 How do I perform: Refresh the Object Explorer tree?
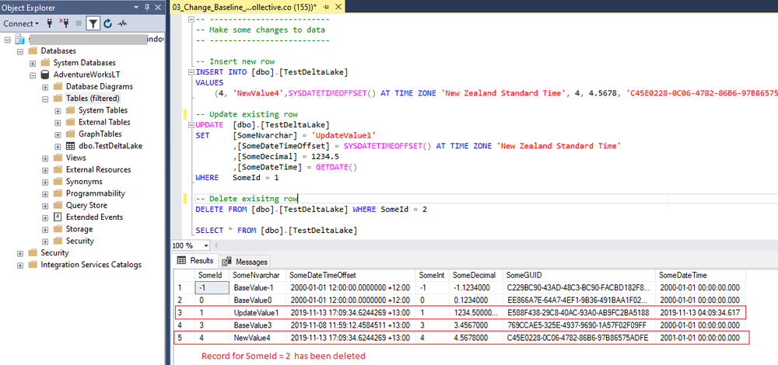[107, 23]
